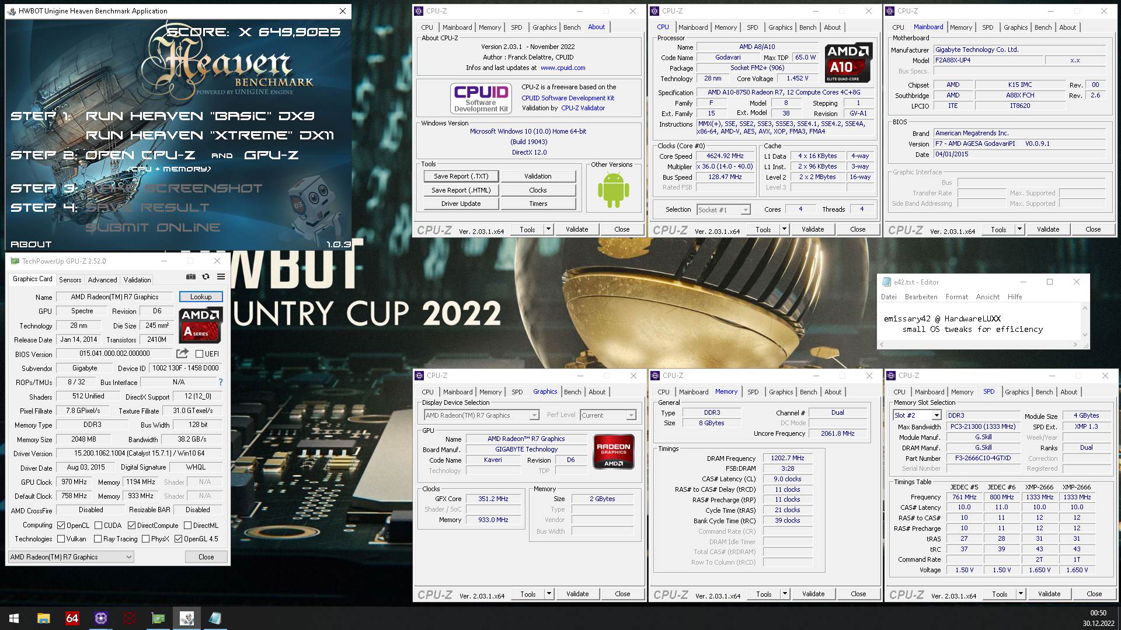Switch to the notepad editor taskbar icon
The height and width of the screenshot is (630, 1121).
(x=215, y=618)
